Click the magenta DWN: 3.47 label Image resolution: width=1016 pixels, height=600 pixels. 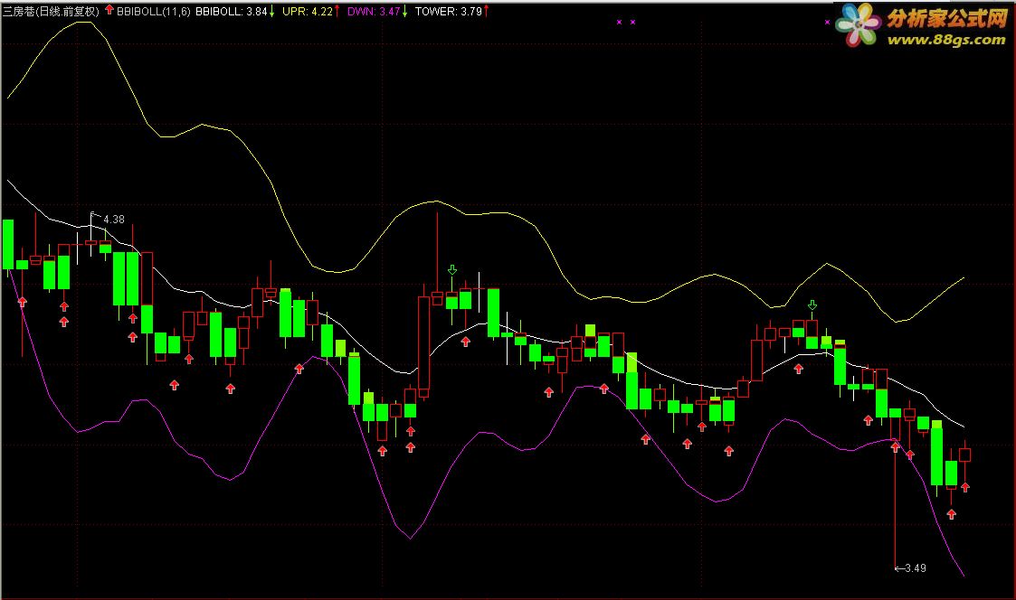tap(374, 11)
